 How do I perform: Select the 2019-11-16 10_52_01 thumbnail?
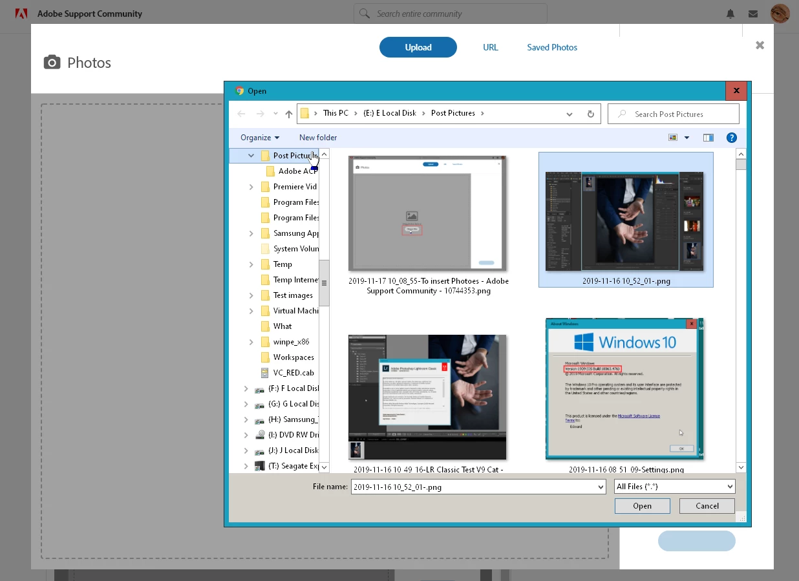625,221
